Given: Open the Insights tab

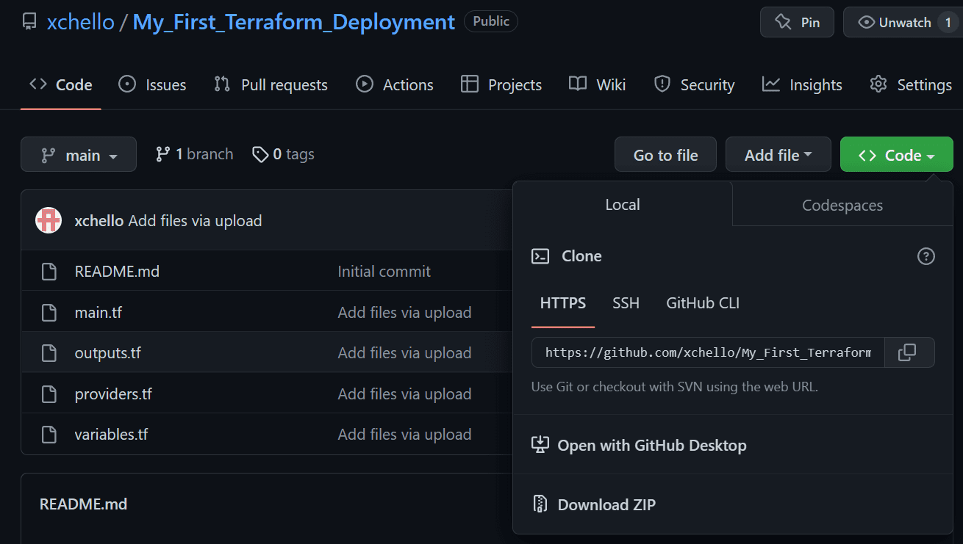Looking at the screenshot, I should click(802, 84).
